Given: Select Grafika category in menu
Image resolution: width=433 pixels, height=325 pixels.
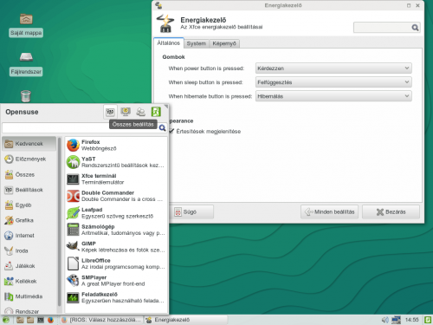Looking at the screenshot, I should pos(29,220).
